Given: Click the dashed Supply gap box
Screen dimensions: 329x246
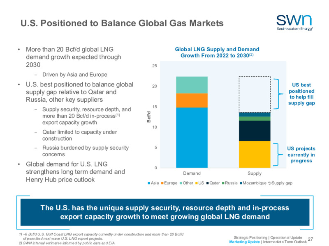Looking at the screenshot, I should [x=255, y=95].
